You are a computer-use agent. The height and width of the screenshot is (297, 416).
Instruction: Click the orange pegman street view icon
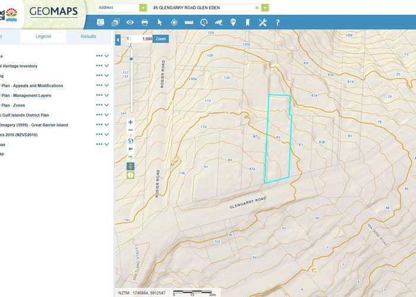[130, 166]
